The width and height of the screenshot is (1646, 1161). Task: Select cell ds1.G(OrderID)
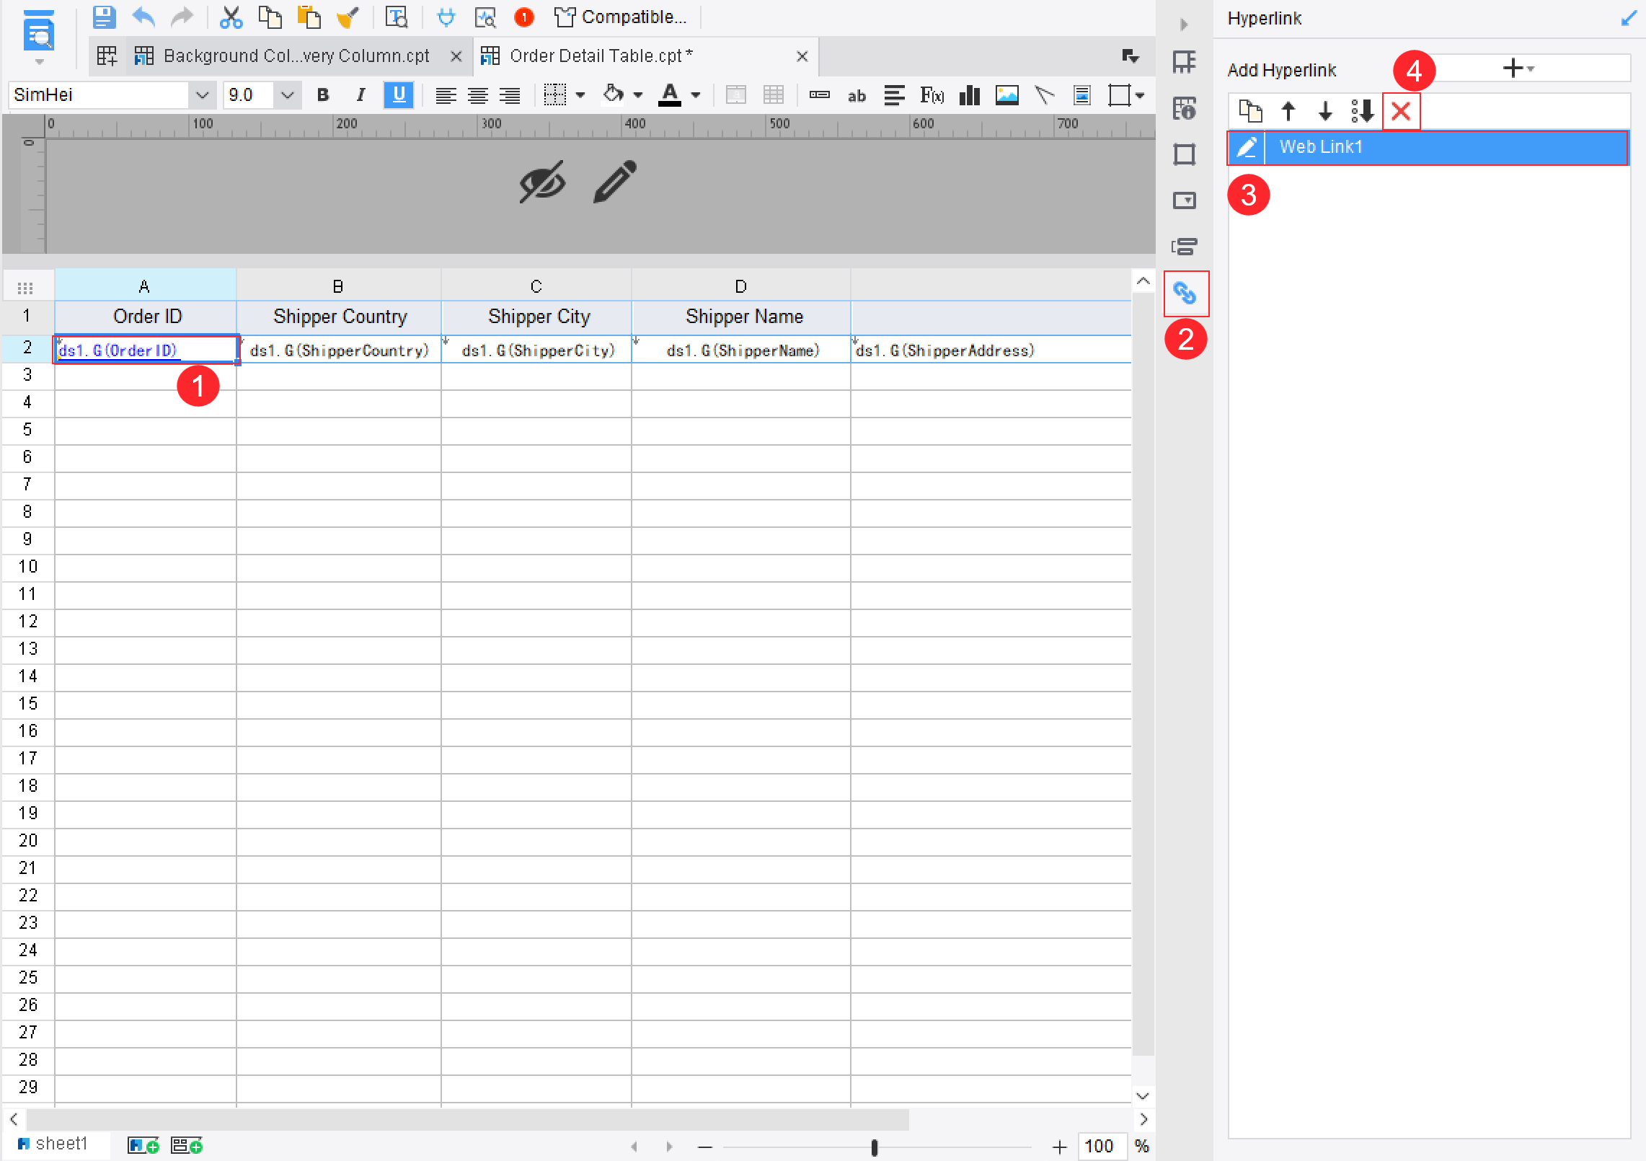click(x=146, y=350)
